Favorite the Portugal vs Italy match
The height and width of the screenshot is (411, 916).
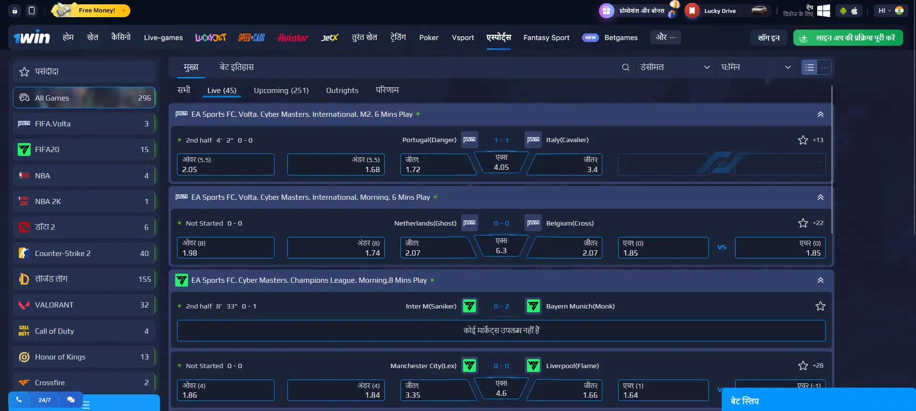(x=803, y=140)
